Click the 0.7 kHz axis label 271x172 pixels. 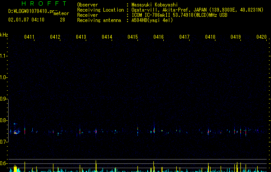click(x=3, y=142)
